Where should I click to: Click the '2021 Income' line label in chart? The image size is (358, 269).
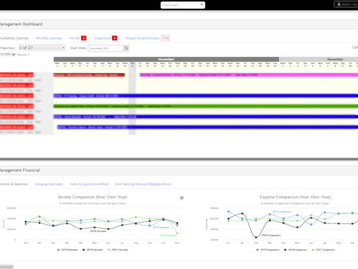[x=168, y=235]
